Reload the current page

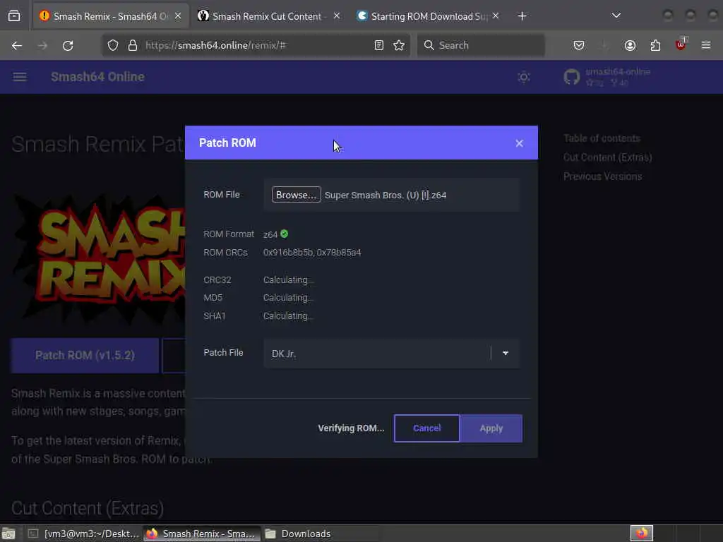pyautogui.click(x=68, y=46)
